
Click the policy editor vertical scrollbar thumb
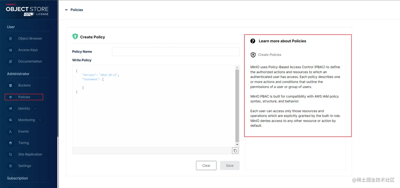237,106
